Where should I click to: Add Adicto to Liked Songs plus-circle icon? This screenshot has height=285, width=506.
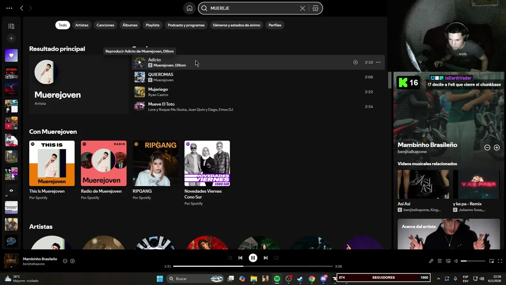click(355, 62)
